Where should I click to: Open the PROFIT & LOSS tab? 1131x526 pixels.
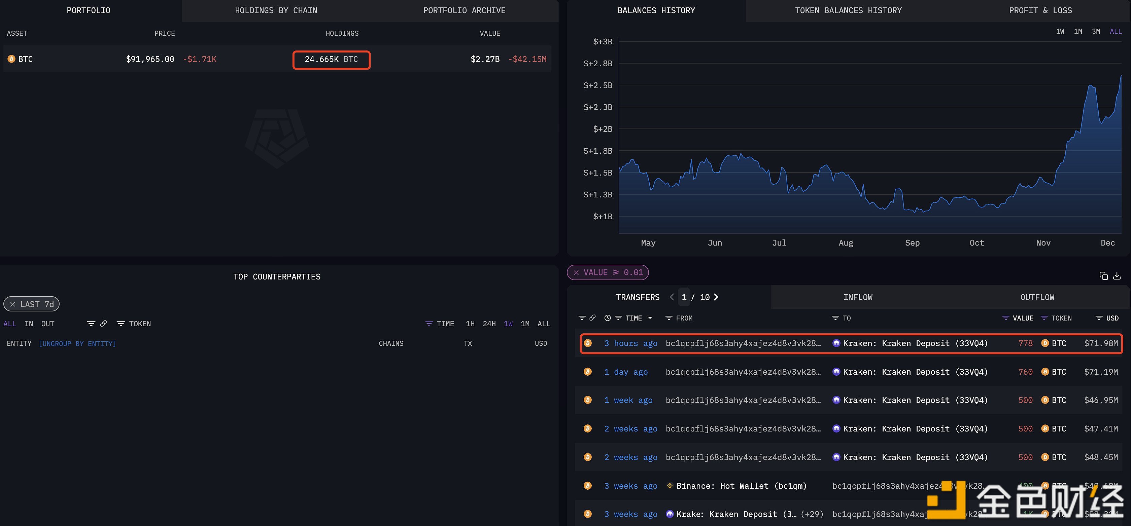(x=1040, y=10)
